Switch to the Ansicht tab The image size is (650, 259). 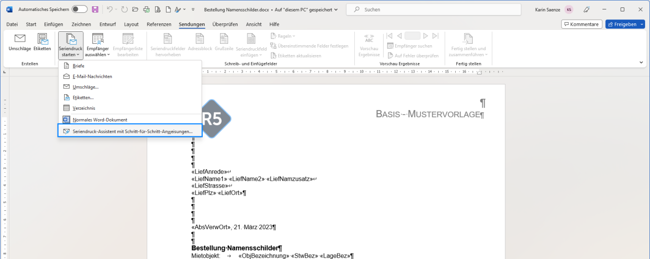254,24
